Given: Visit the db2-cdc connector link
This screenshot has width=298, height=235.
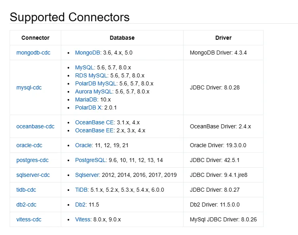Looking at the screenshot, I should click(x=26, y=205).
